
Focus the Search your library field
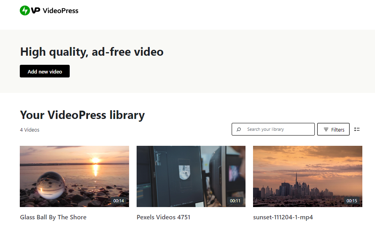point(273,129)
